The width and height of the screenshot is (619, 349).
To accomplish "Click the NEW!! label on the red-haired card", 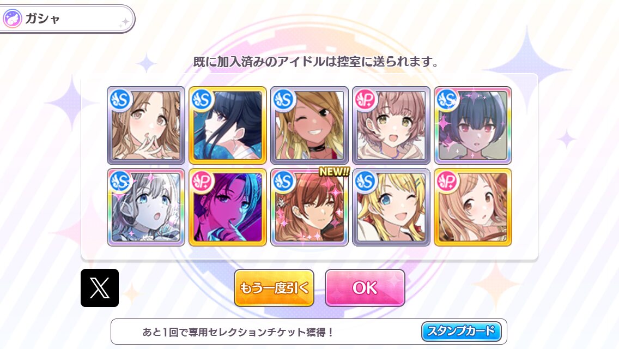I will (x=334, y=172).
